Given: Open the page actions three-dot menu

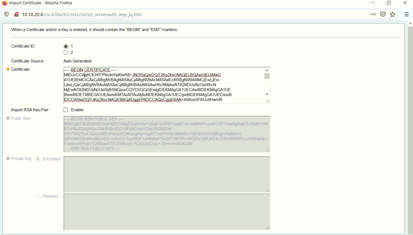Looking at the screenshot, I should (x=373, y=14).
